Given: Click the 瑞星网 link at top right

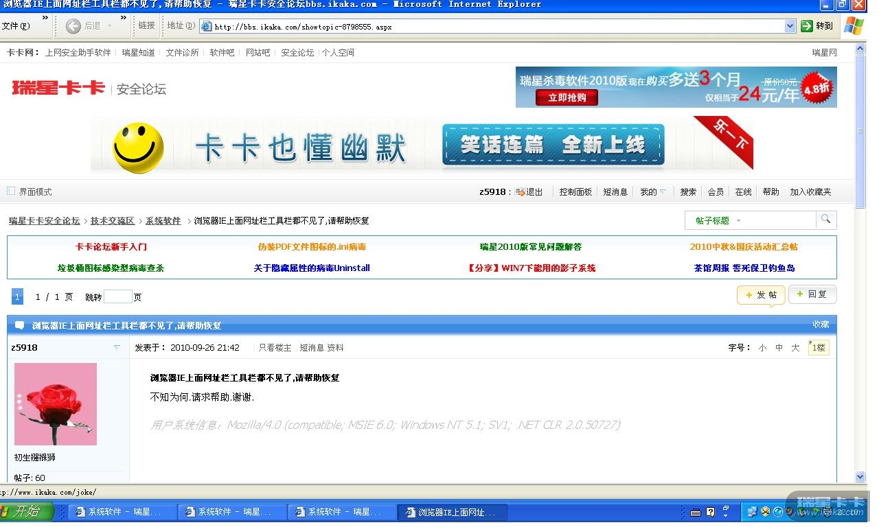Looking at the screenshot, I should (x=824, y=53).
